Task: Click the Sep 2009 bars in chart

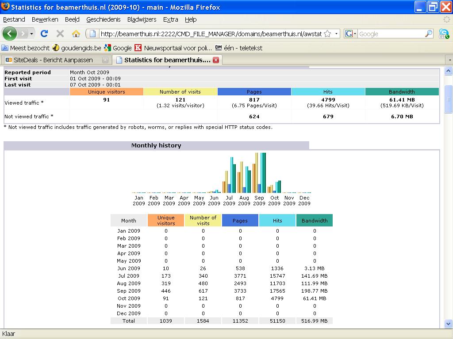Action: 259,173
